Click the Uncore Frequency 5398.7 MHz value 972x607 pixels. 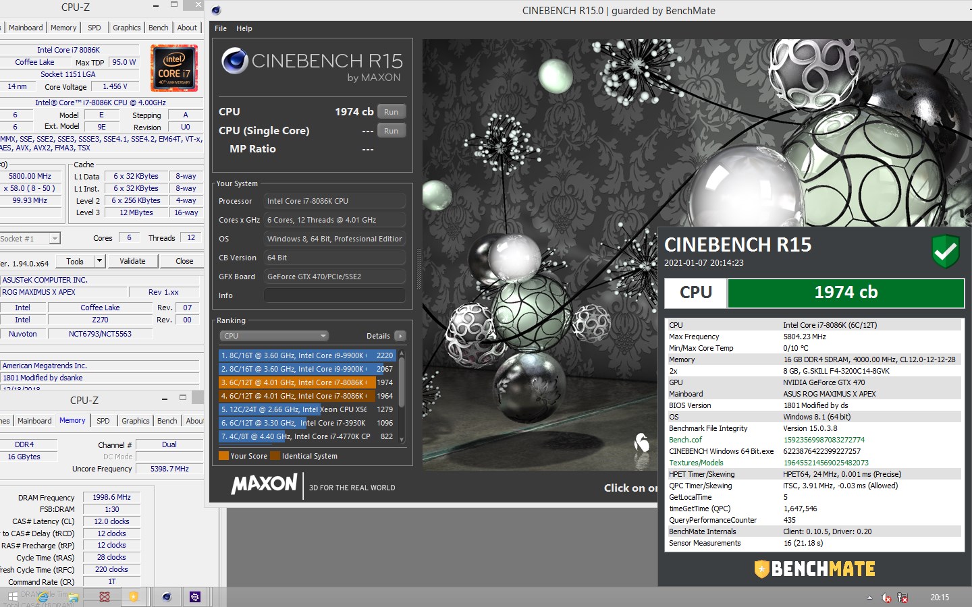(x=169, y=469)
